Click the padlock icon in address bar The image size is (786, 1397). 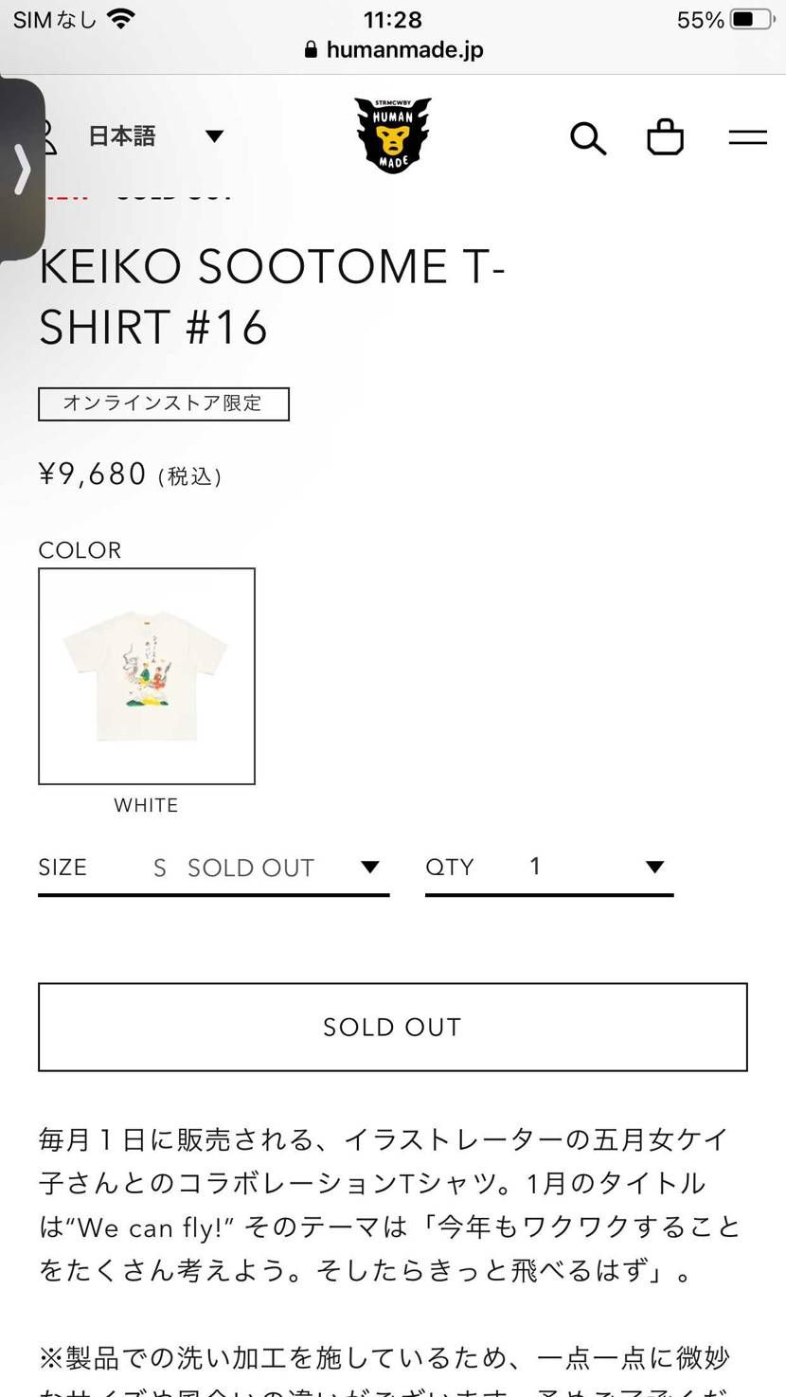pos(310,50)
